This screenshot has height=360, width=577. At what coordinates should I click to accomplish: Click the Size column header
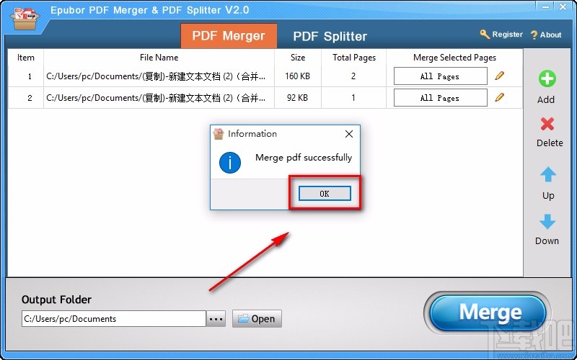(x=297, y=58)
